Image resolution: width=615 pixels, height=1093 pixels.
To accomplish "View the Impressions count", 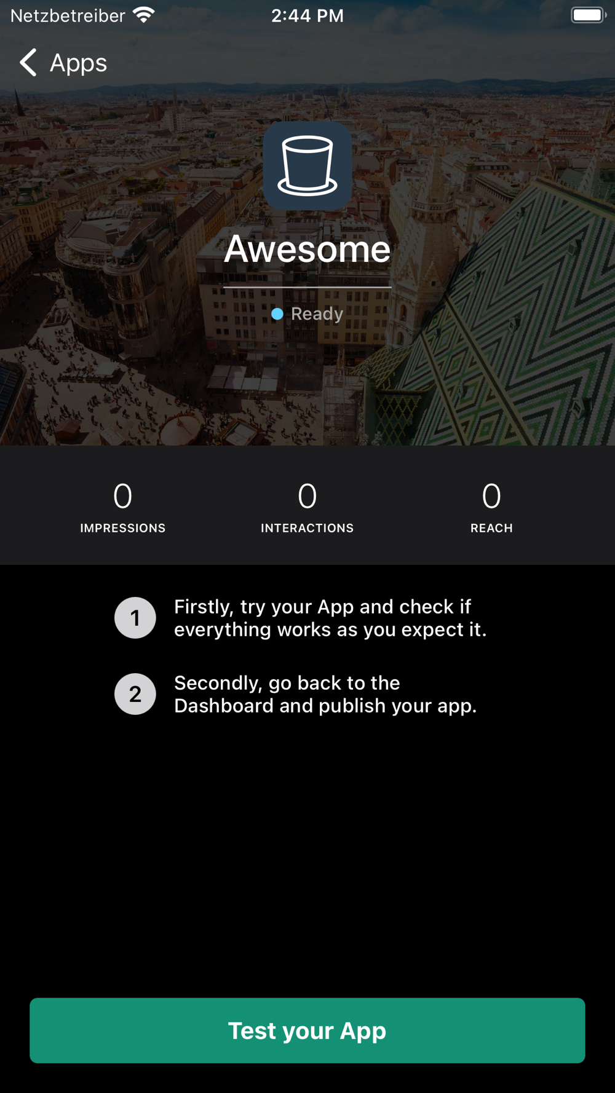I will point(123,496).
